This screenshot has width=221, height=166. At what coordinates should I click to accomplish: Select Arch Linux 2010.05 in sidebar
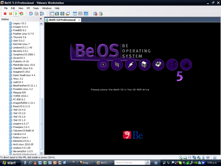click(23, 144)
